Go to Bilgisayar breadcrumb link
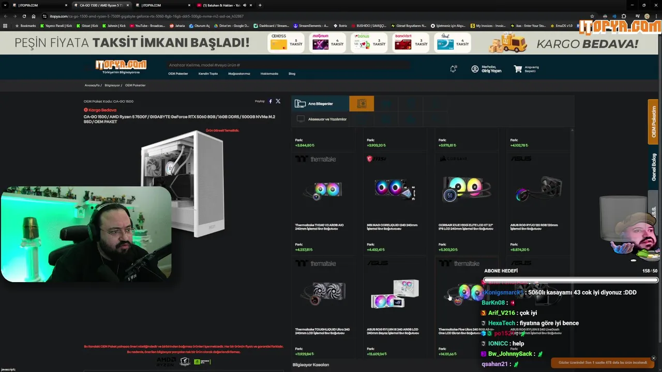662x372 pixels. pyautogui.click(x=112, y=85)
